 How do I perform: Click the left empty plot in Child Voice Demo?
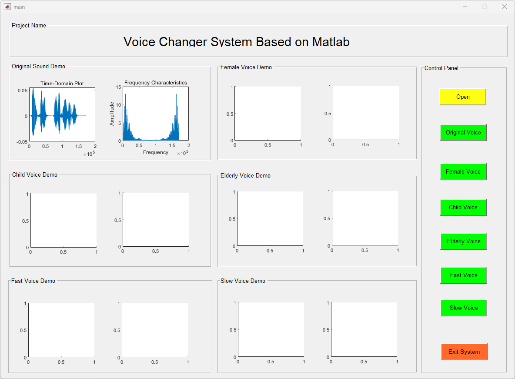click(x=64, y=220)
